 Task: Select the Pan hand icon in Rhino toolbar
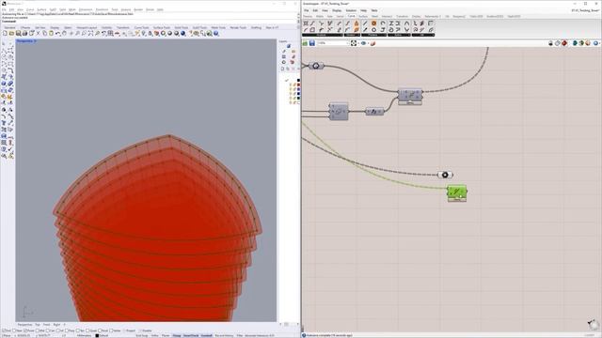pos(64,34)
